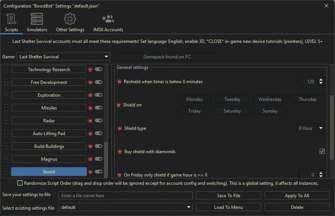
Task: Grab drag handle of Build Buildings row
Action: 6,146
